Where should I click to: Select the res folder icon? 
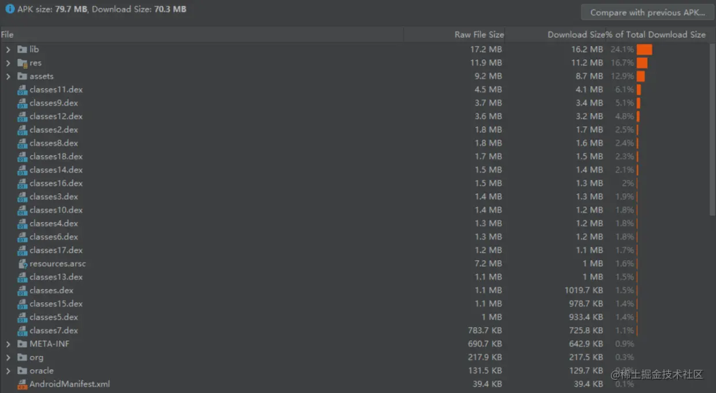pos(23,63)
